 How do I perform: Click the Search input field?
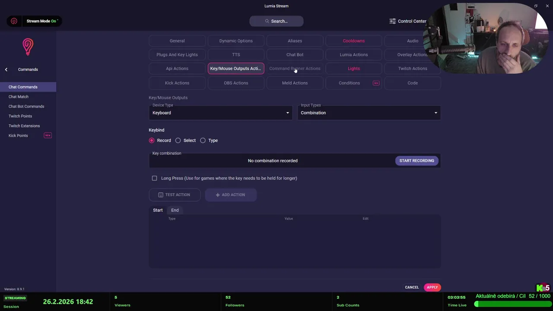(276, 21)
